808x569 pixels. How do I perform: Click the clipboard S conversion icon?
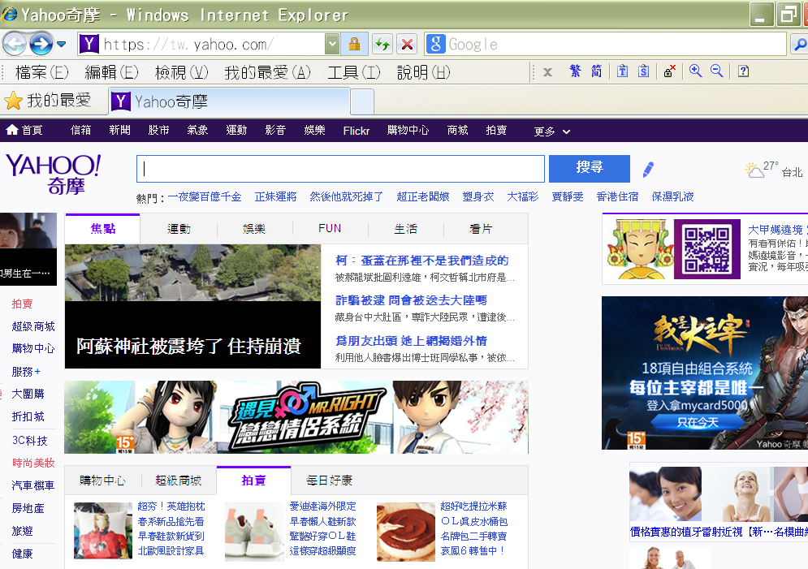point(644,71)
